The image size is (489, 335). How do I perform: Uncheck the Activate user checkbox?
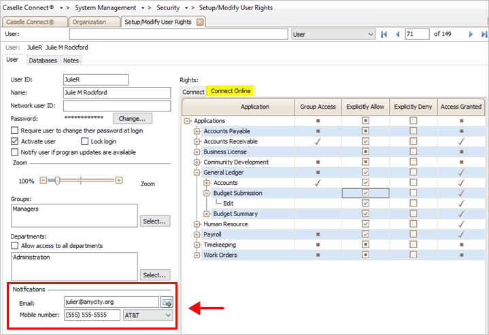(x=15, y=141)
